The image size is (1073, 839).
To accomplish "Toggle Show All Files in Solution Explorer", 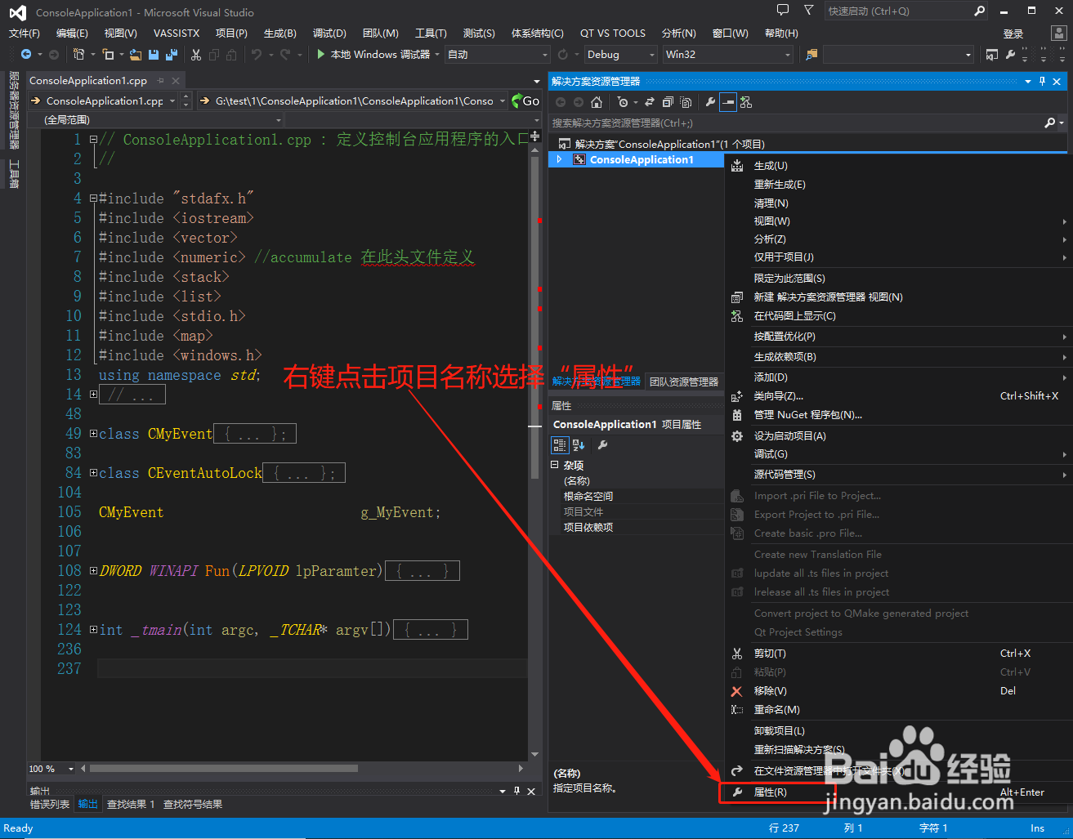I will (x=685, y=101).
